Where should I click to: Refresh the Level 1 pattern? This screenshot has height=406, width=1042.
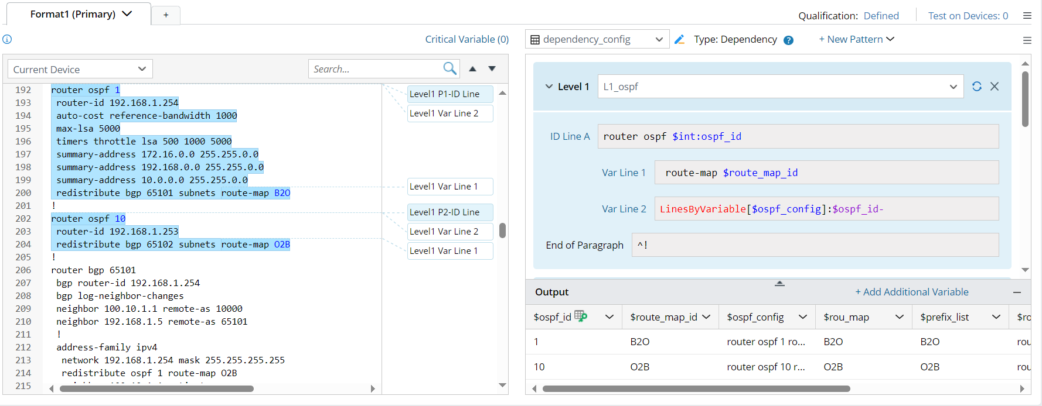pos(977,87)
